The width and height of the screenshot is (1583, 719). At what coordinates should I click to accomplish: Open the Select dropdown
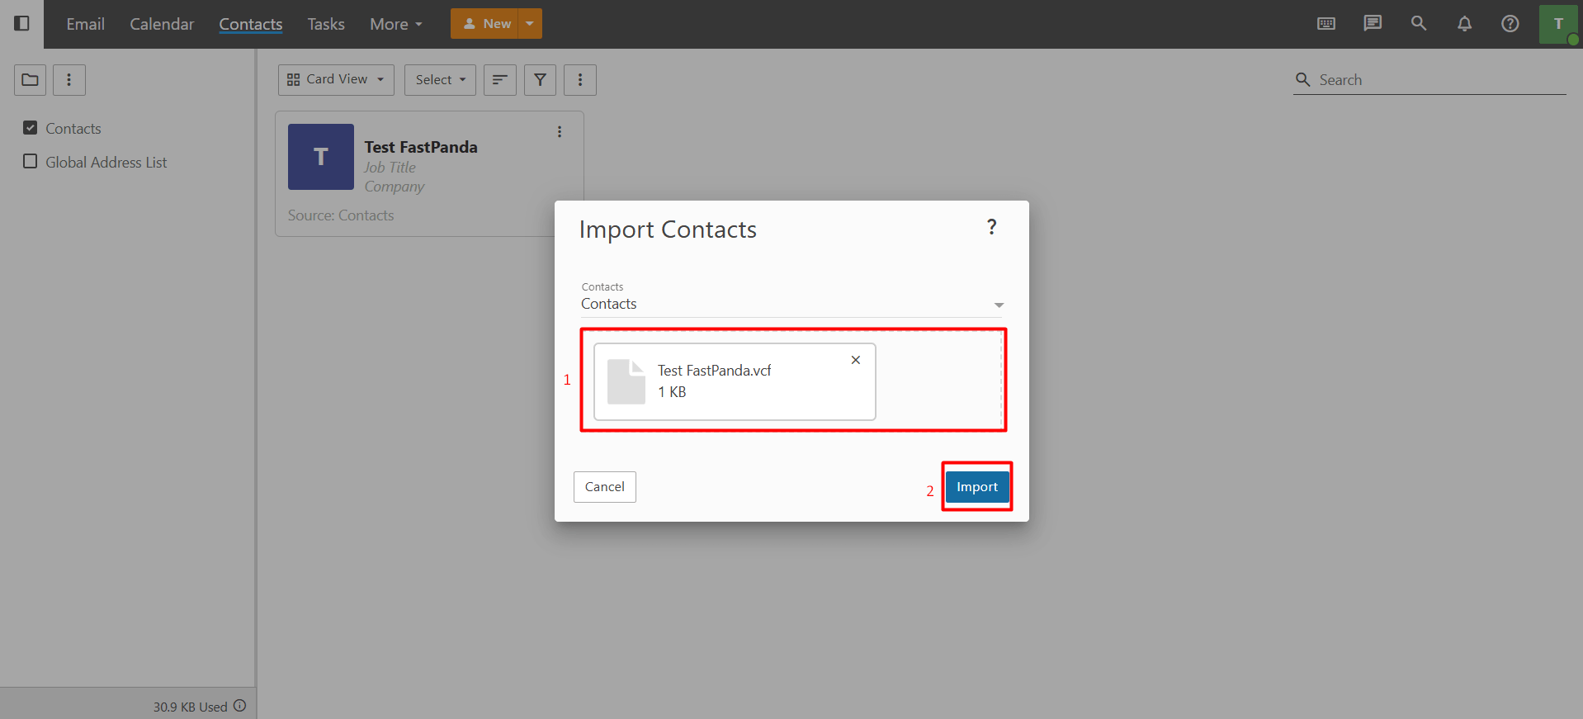pyautogui.click(x=440, y=80)
